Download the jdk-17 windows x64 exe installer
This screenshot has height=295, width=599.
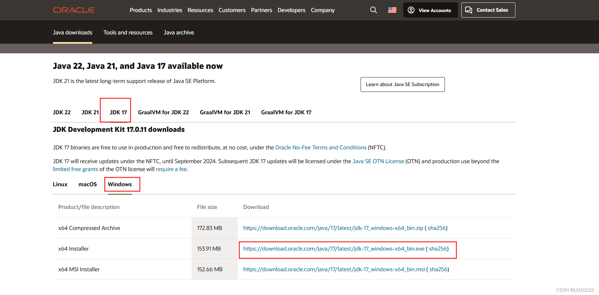point(334,249)
